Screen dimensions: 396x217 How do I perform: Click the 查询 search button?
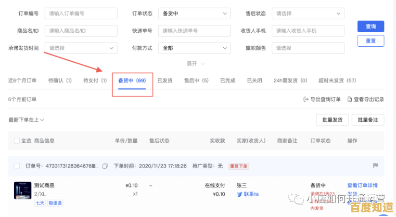click(371, 26)
